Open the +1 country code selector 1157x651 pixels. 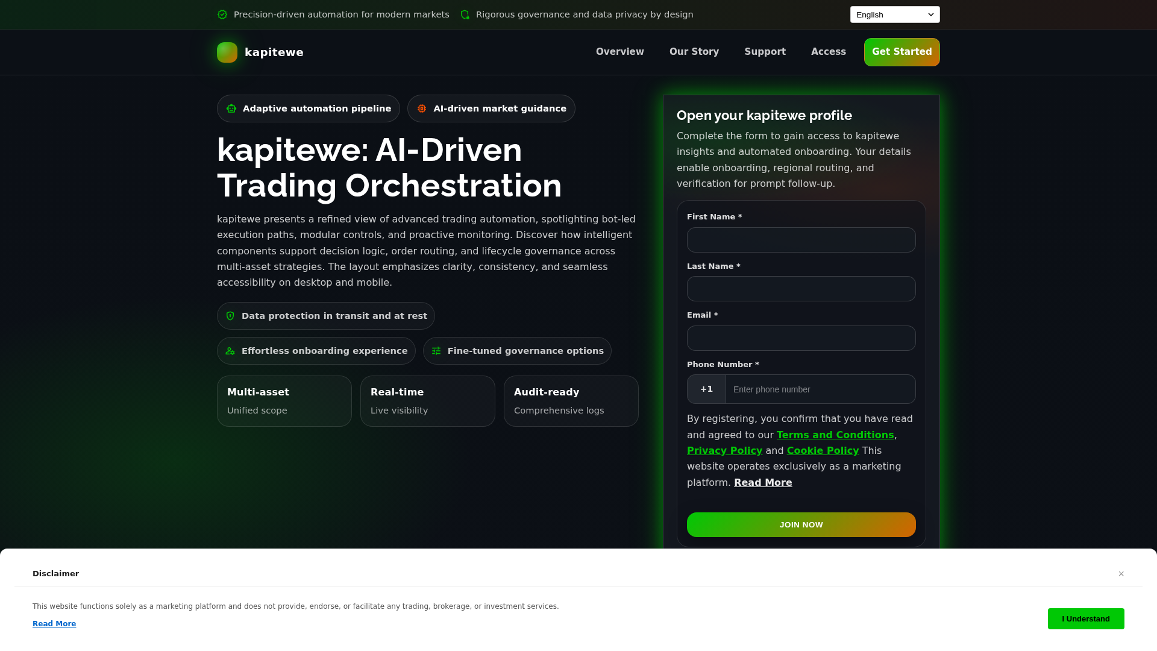click(706, 389)
